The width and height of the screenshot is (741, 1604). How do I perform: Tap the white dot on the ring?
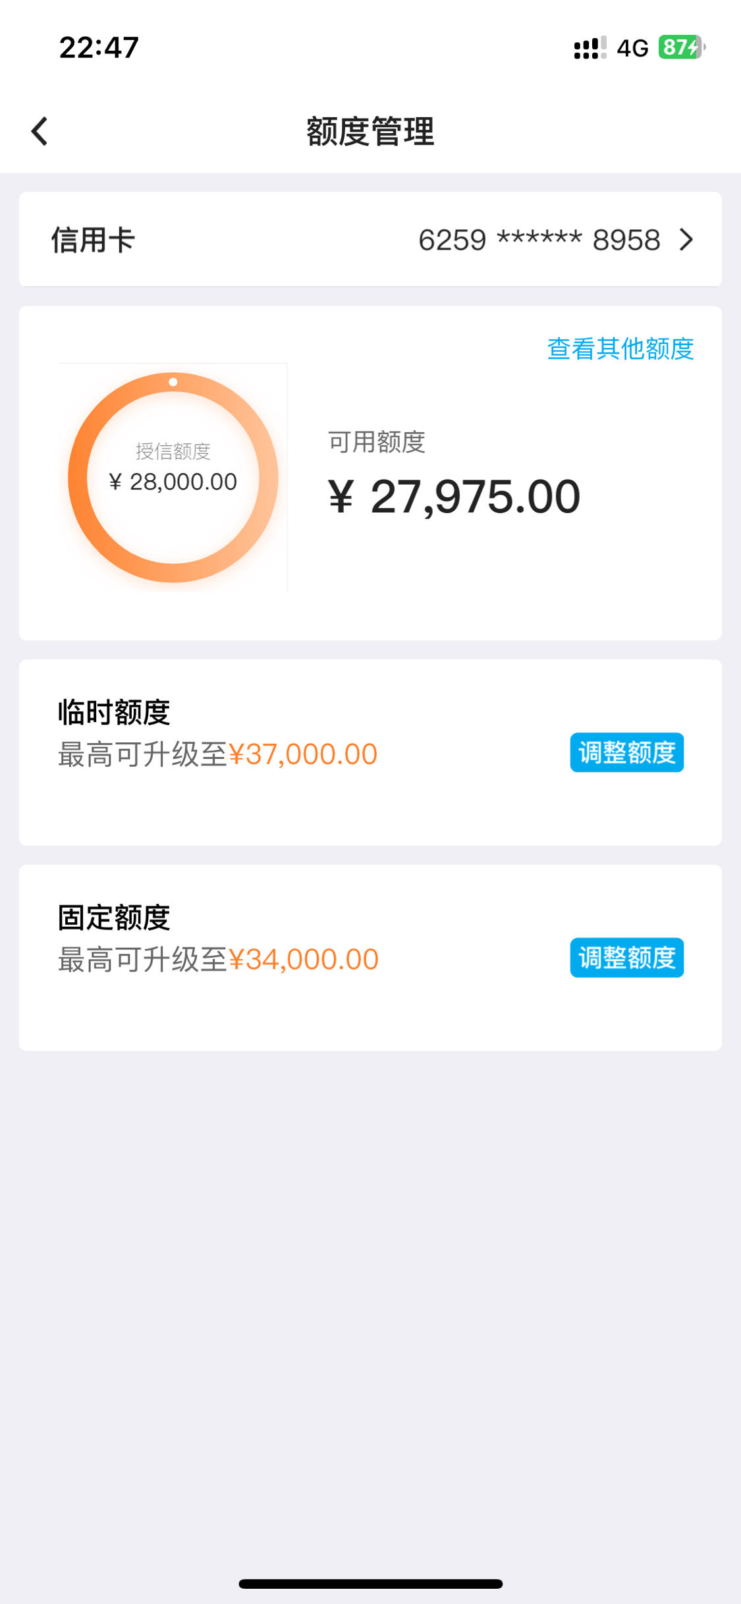point(173,382)
